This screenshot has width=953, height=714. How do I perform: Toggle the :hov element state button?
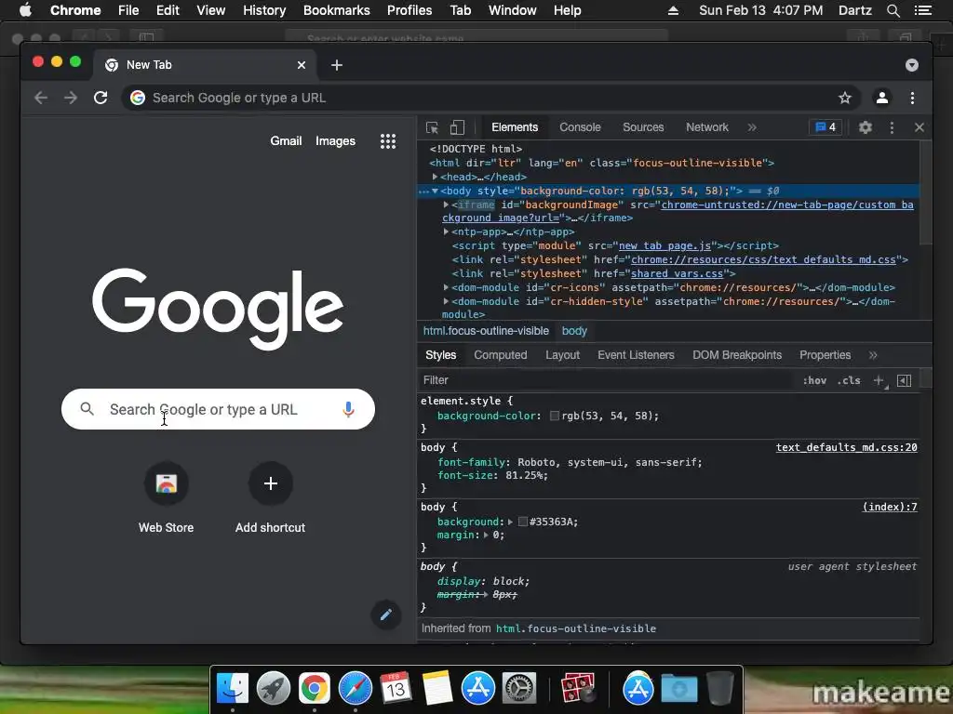(814, 380)
